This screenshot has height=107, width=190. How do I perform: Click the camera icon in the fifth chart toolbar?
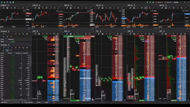[134, 8]
